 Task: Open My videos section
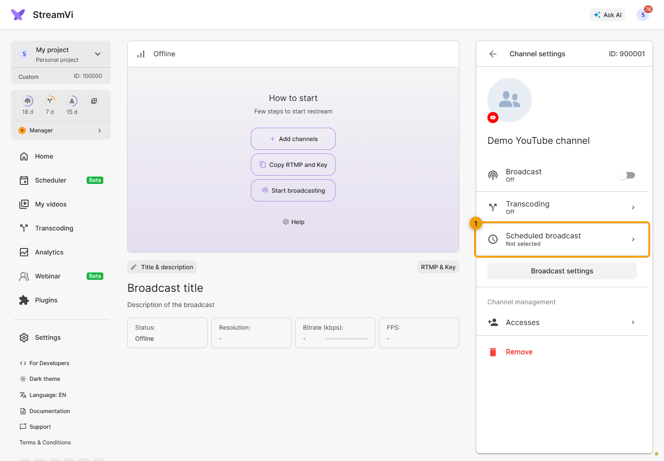pyautogui.click(x=61, y=204)
